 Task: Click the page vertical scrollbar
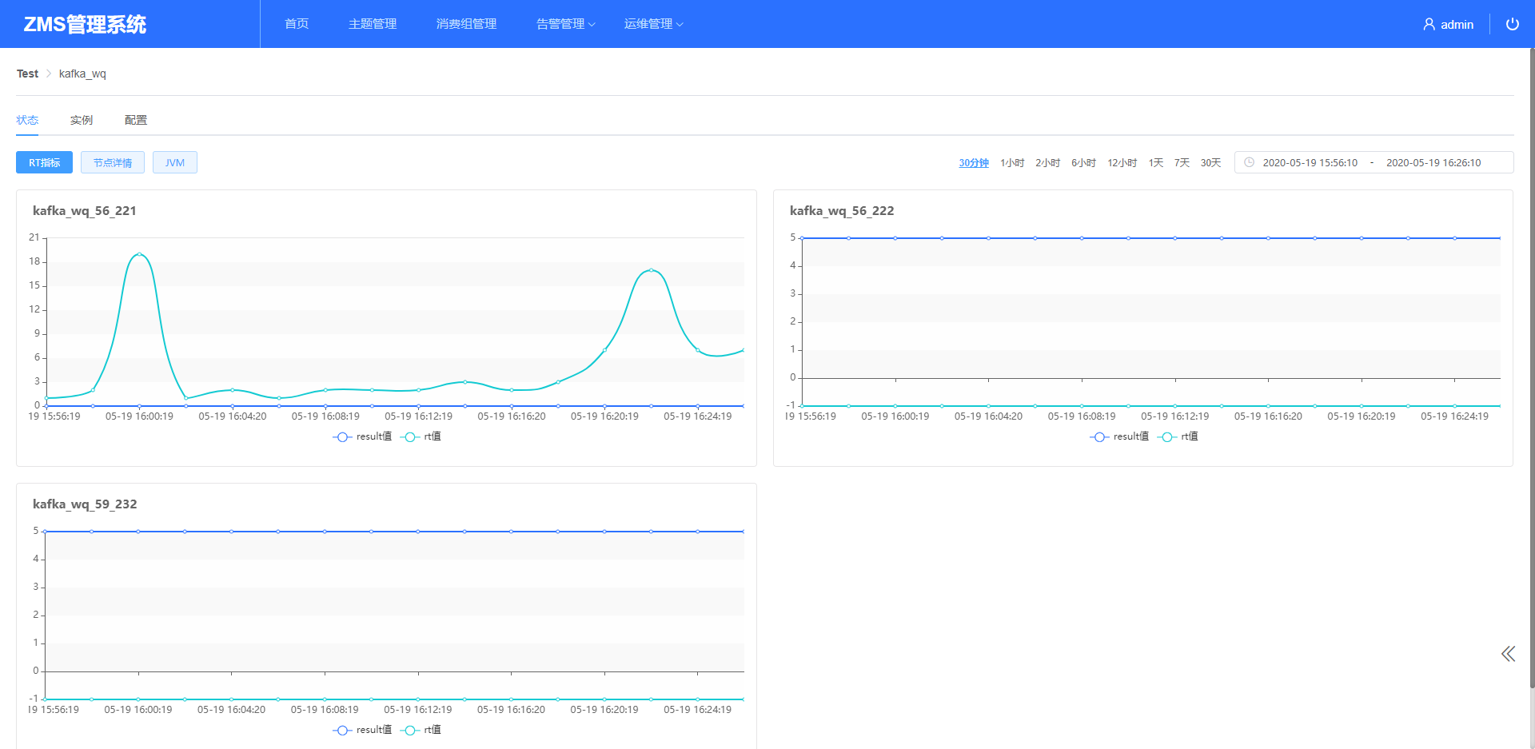(x=1532, y=368)
